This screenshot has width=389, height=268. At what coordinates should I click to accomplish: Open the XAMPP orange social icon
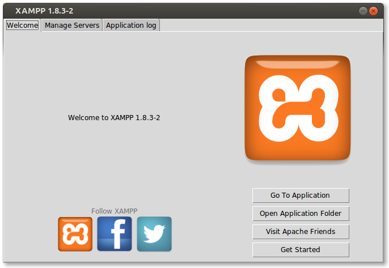[x=75, y=234]
